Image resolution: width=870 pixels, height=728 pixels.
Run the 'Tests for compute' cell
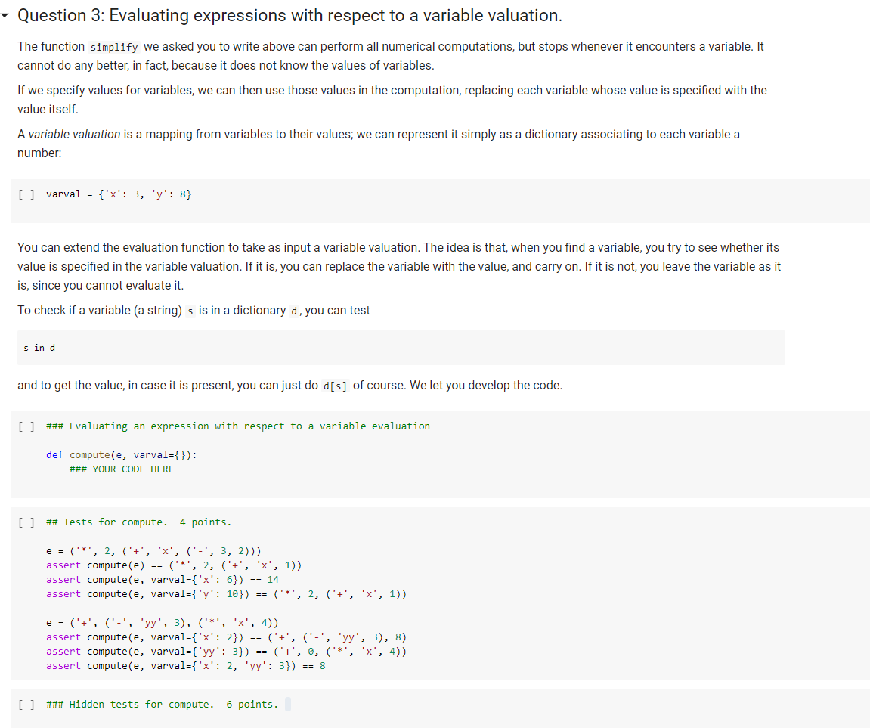(x=26, y=522)
